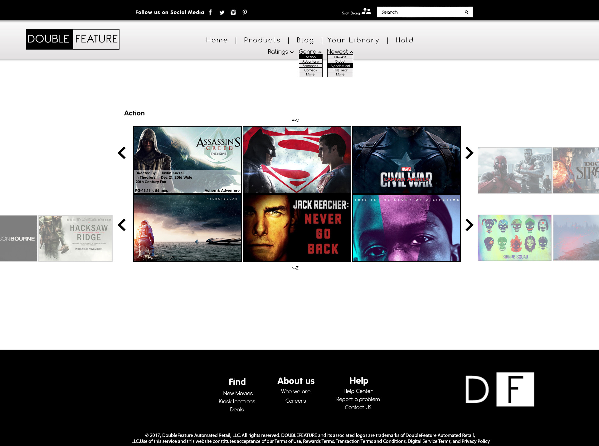Open the Instagram social media icon
599x446 pixels.
(233, 12)
